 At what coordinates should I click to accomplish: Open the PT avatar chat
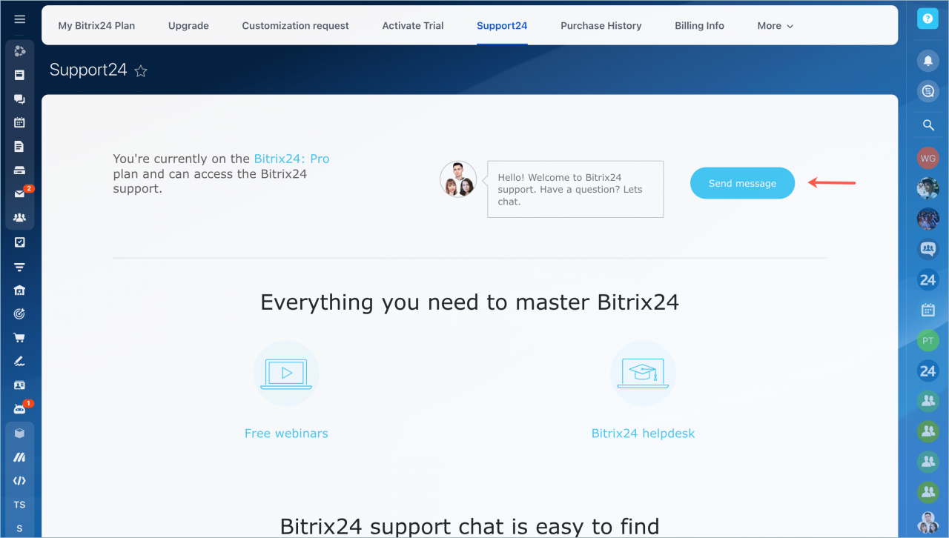coord(927,340)
